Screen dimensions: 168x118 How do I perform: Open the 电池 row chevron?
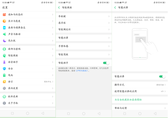tap(52, 75)
